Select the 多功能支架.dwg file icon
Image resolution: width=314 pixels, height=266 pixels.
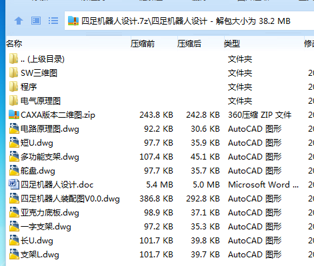(14, 157)
